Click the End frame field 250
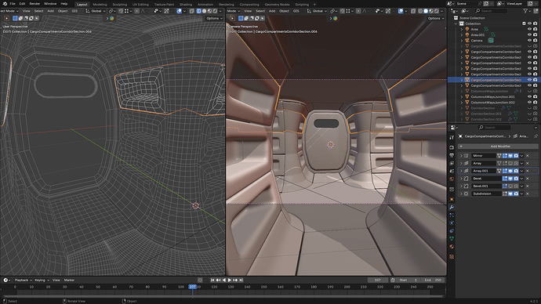Viewport: 541px width, 304px height. click(434, 280)
